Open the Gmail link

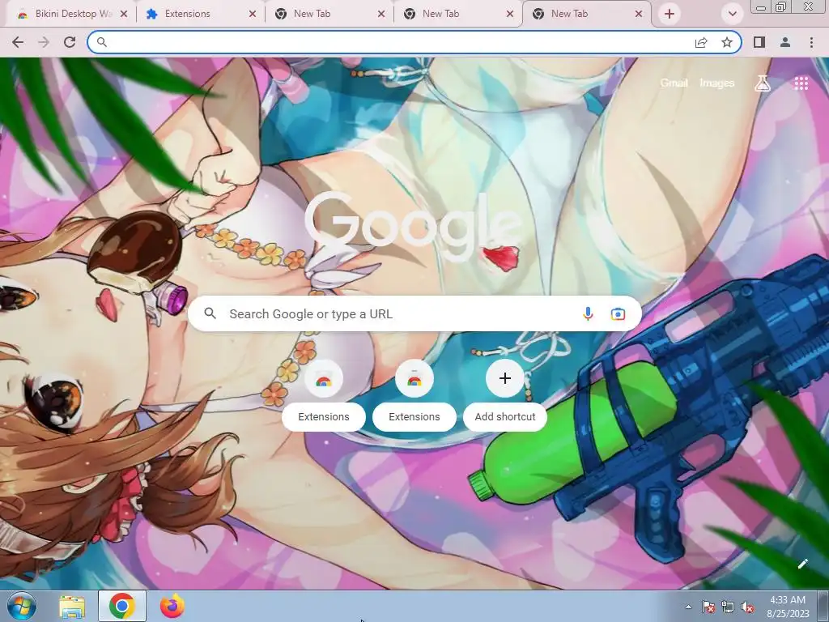674,83
